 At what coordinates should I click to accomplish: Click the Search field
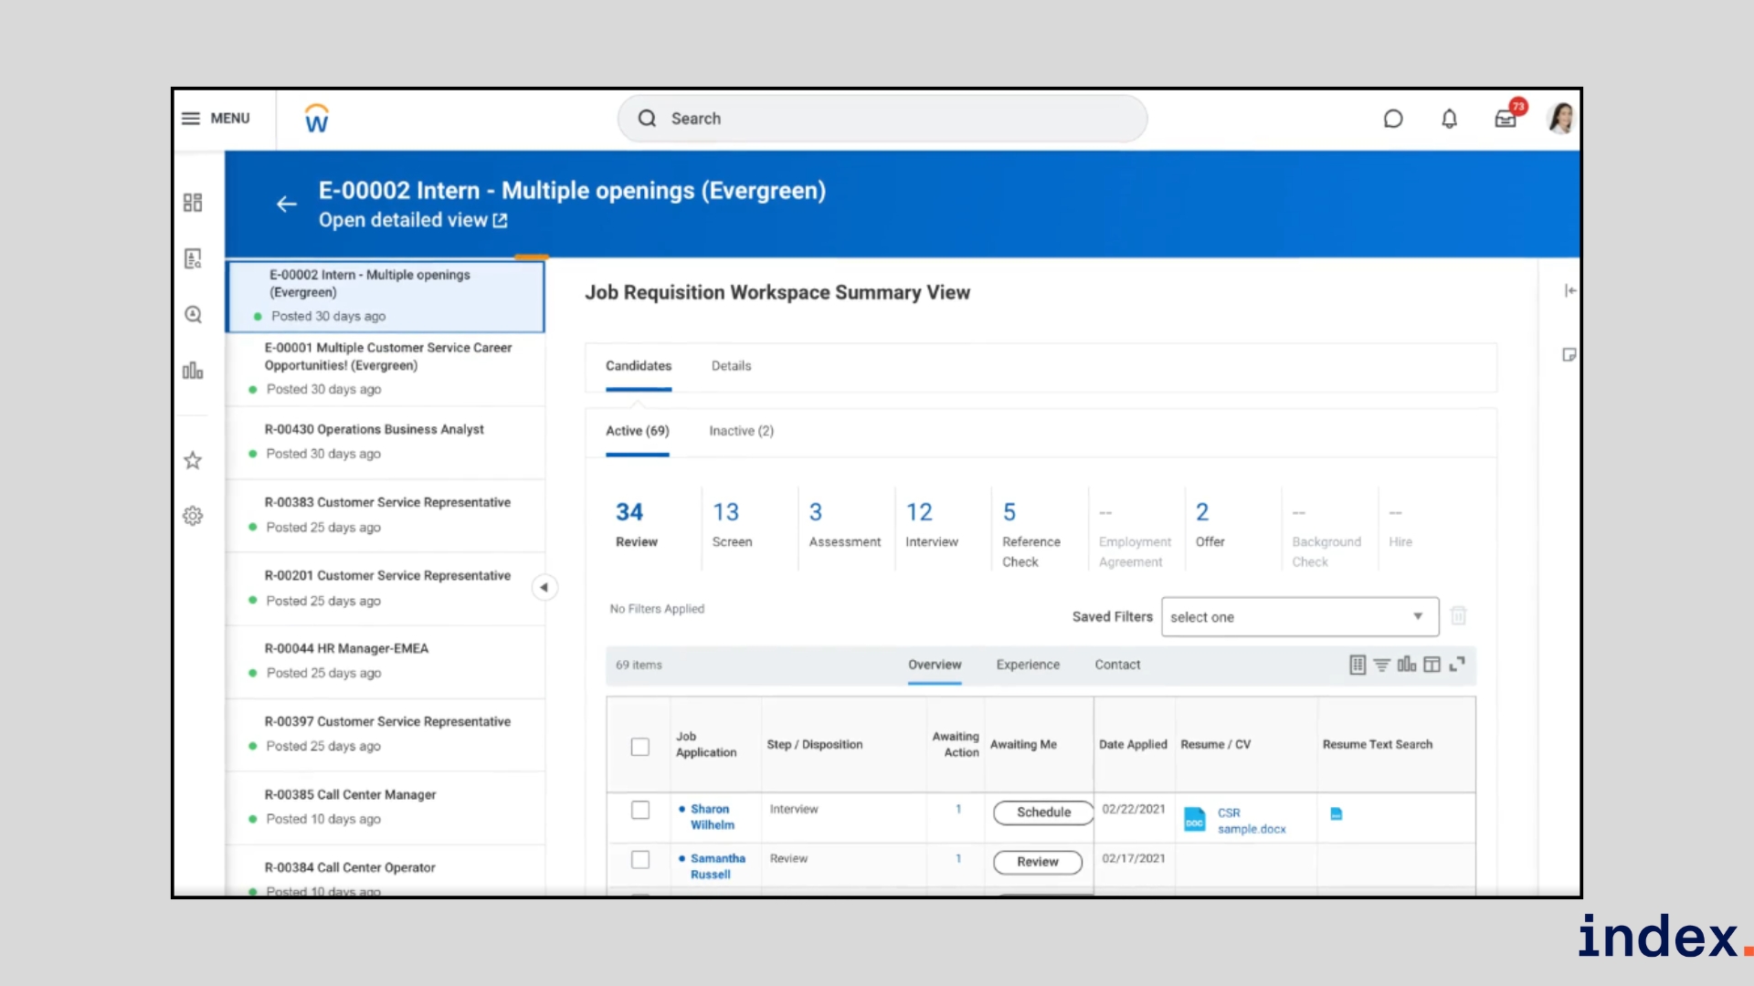(x=882, y=119)
